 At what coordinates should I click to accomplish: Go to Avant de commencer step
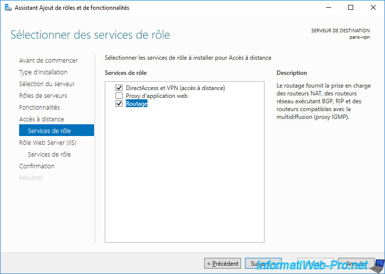point(48,61)
